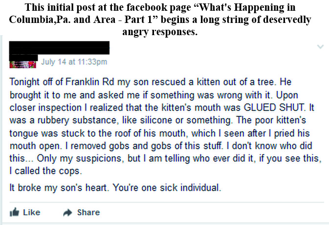Open the post options chevron menu
This screenshot has width=329, height=225.
tap(320, 47)
